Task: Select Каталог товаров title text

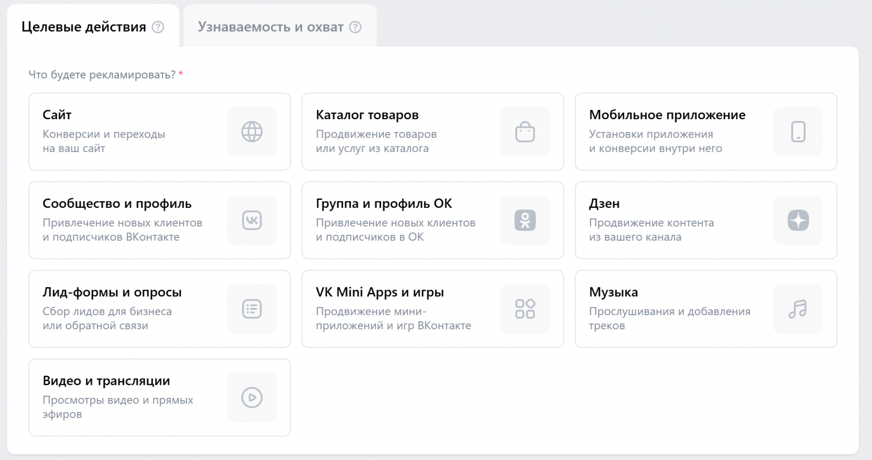Action: click(367, 115)
